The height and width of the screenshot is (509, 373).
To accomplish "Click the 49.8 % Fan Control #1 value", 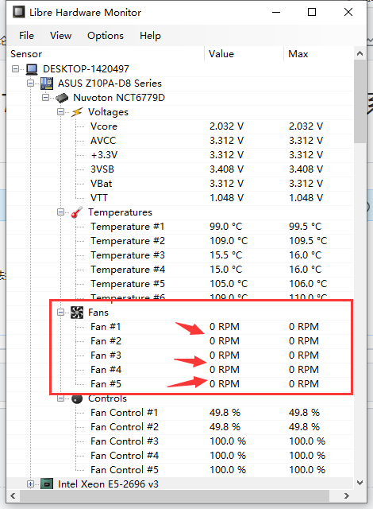I will point(225,413).
